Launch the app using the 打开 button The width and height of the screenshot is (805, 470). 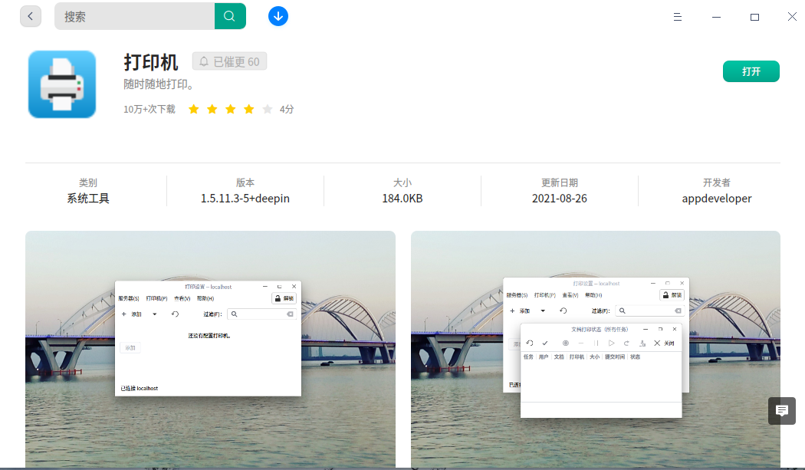(751, 70)
